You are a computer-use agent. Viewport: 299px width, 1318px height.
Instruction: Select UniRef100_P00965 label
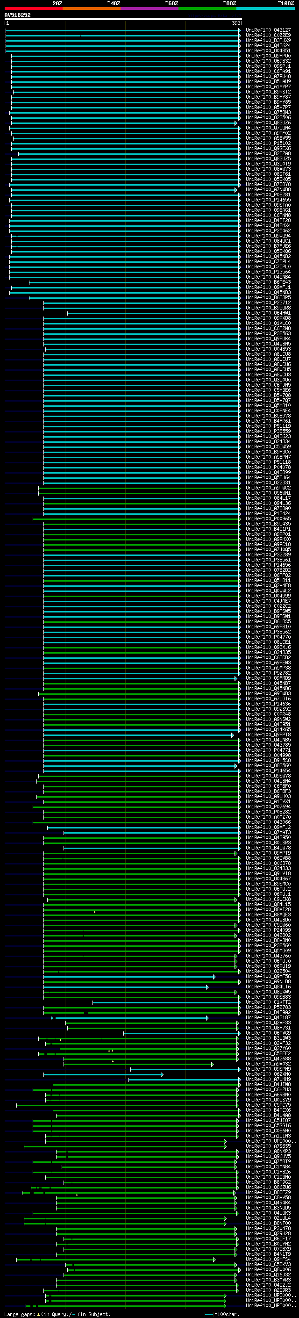coord(268,519)
